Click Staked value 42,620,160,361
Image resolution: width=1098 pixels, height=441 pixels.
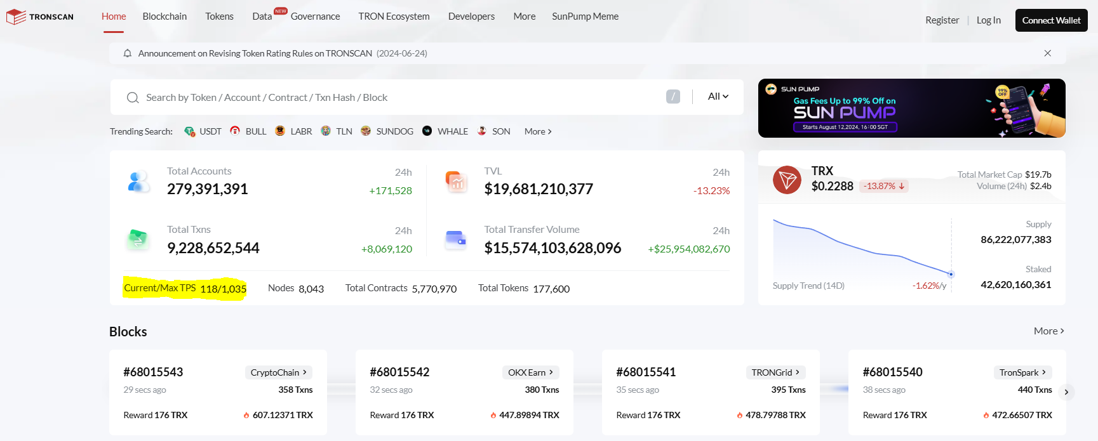1015,285
